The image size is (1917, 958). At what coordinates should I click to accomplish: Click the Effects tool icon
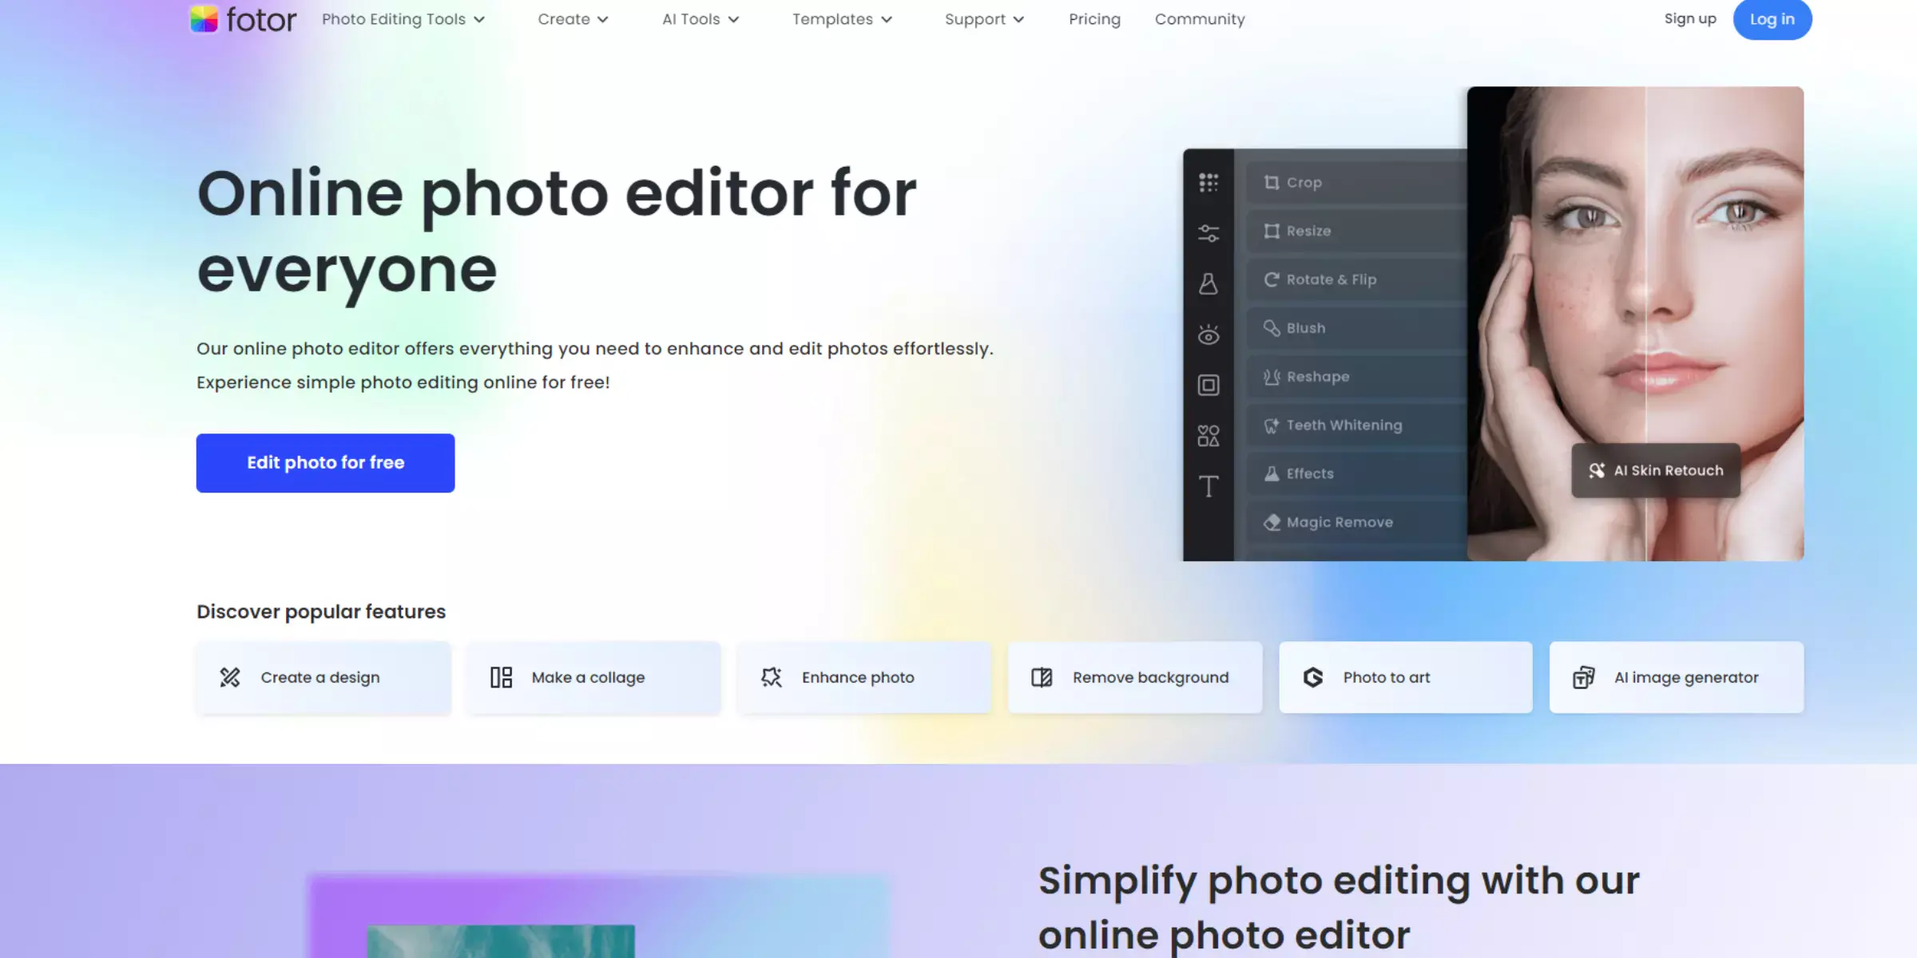click(x=1272, y=474)
